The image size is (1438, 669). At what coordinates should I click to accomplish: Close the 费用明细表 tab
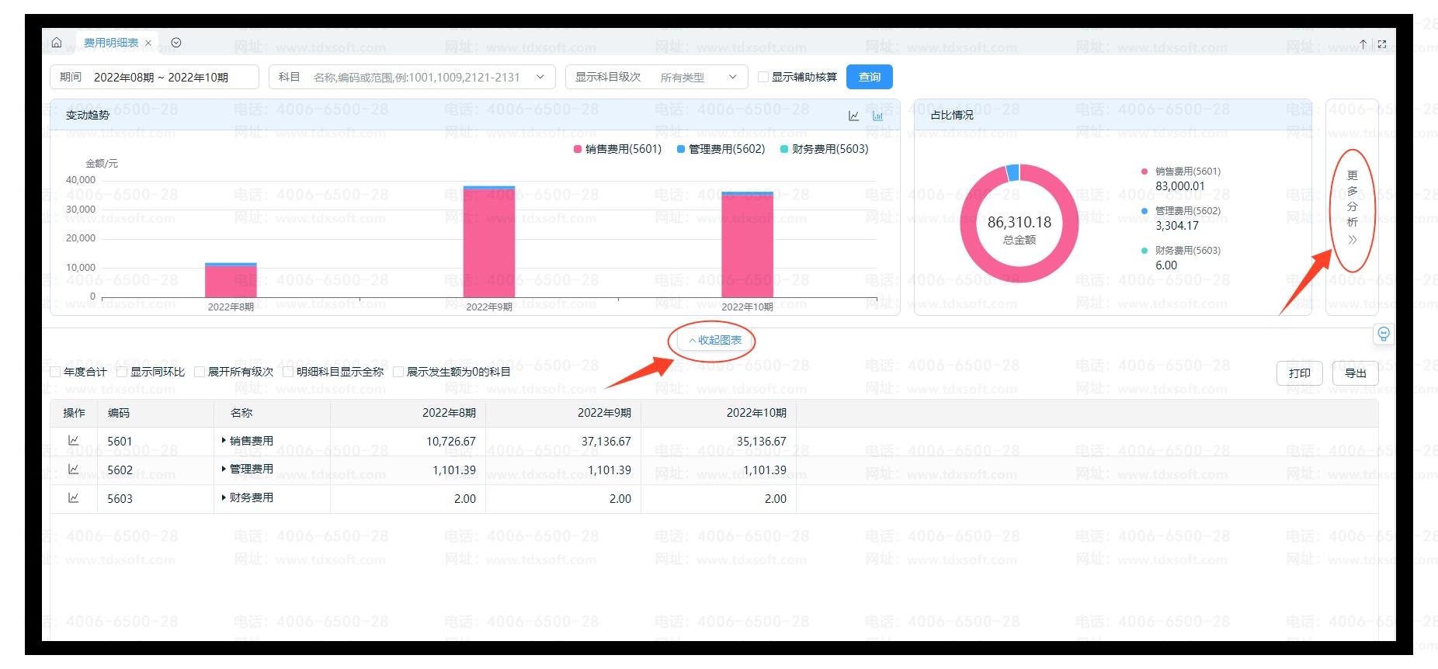148,43
